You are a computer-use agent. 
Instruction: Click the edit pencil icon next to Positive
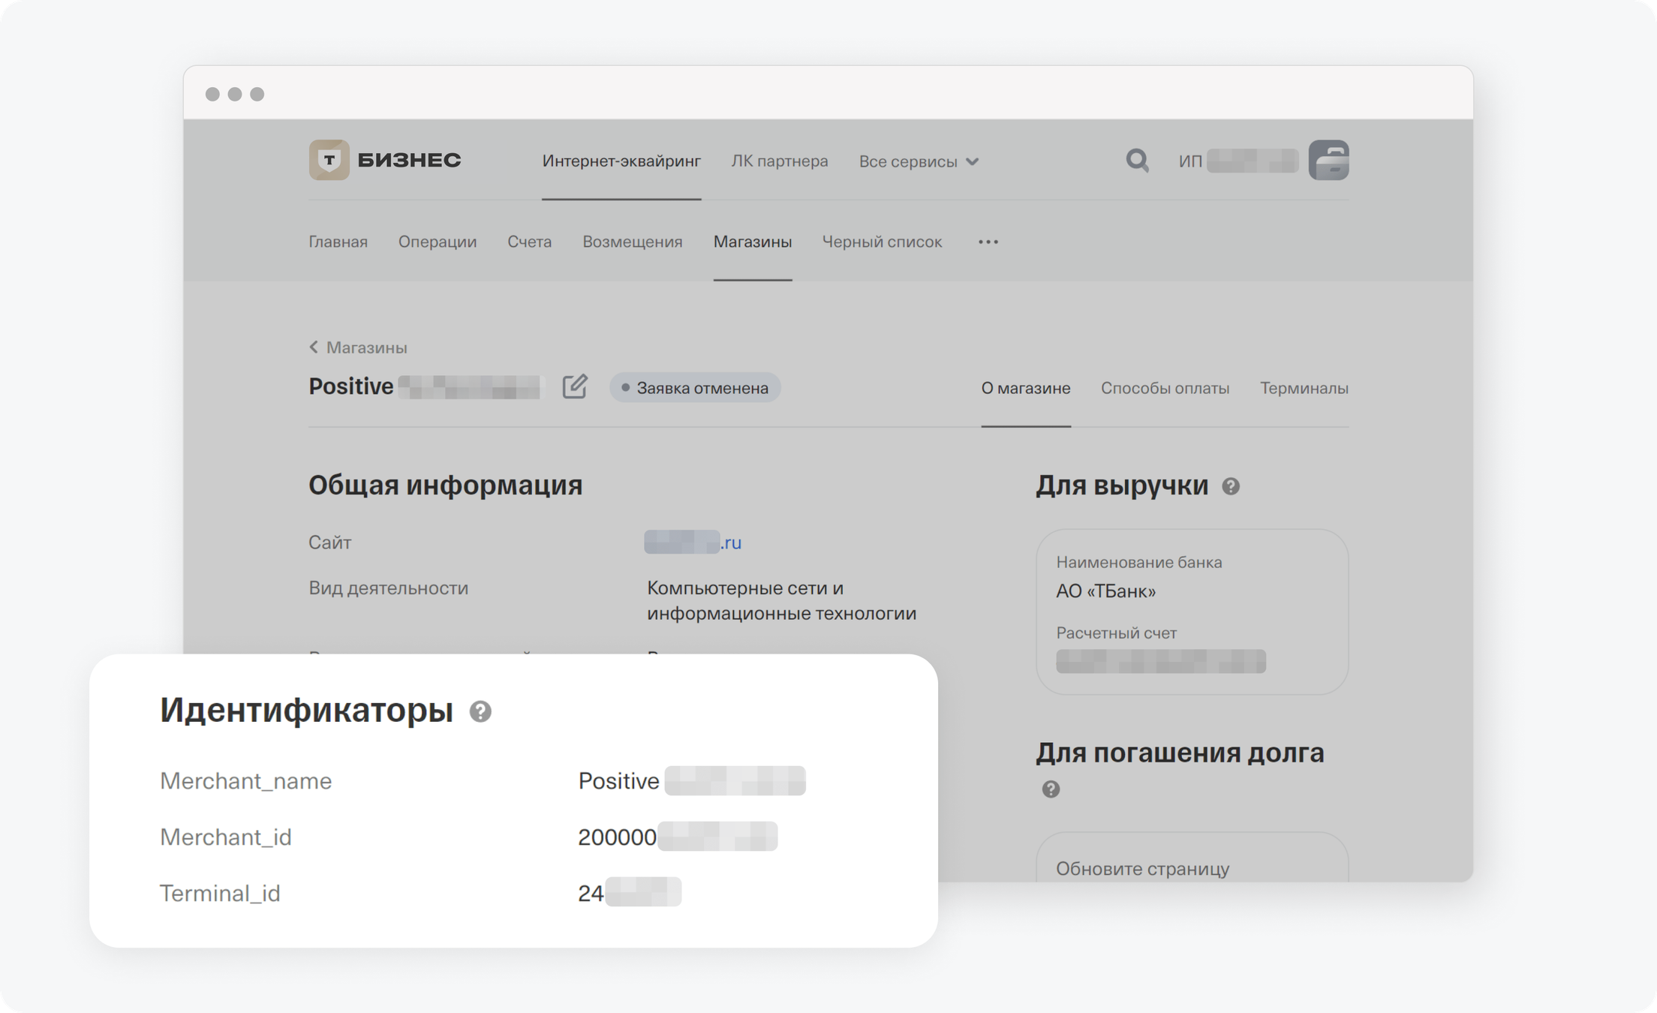coord(575,386)
